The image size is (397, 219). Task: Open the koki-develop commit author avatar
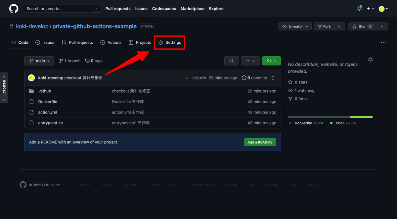coord(31,78)
